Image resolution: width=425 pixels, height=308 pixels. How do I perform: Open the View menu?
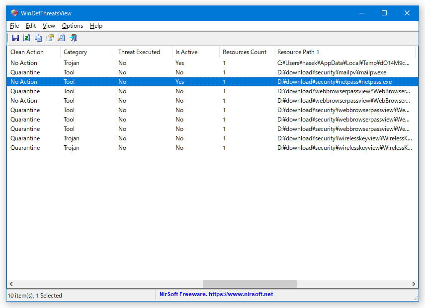[x=49, y=26]
